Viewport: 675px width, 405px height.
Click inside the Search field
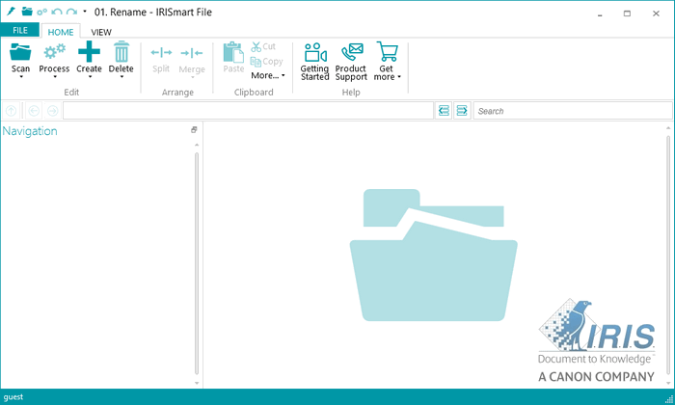pyautogui.click(x=569, y=111)
